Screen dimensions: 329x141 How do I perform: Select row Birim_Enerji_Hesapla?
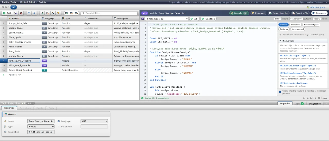pos(69,65)
